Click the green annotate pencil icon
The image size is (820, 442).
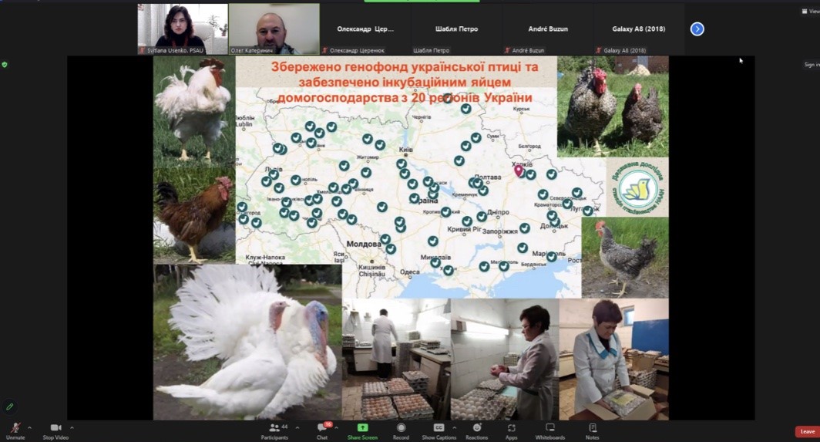coord(9,407)
